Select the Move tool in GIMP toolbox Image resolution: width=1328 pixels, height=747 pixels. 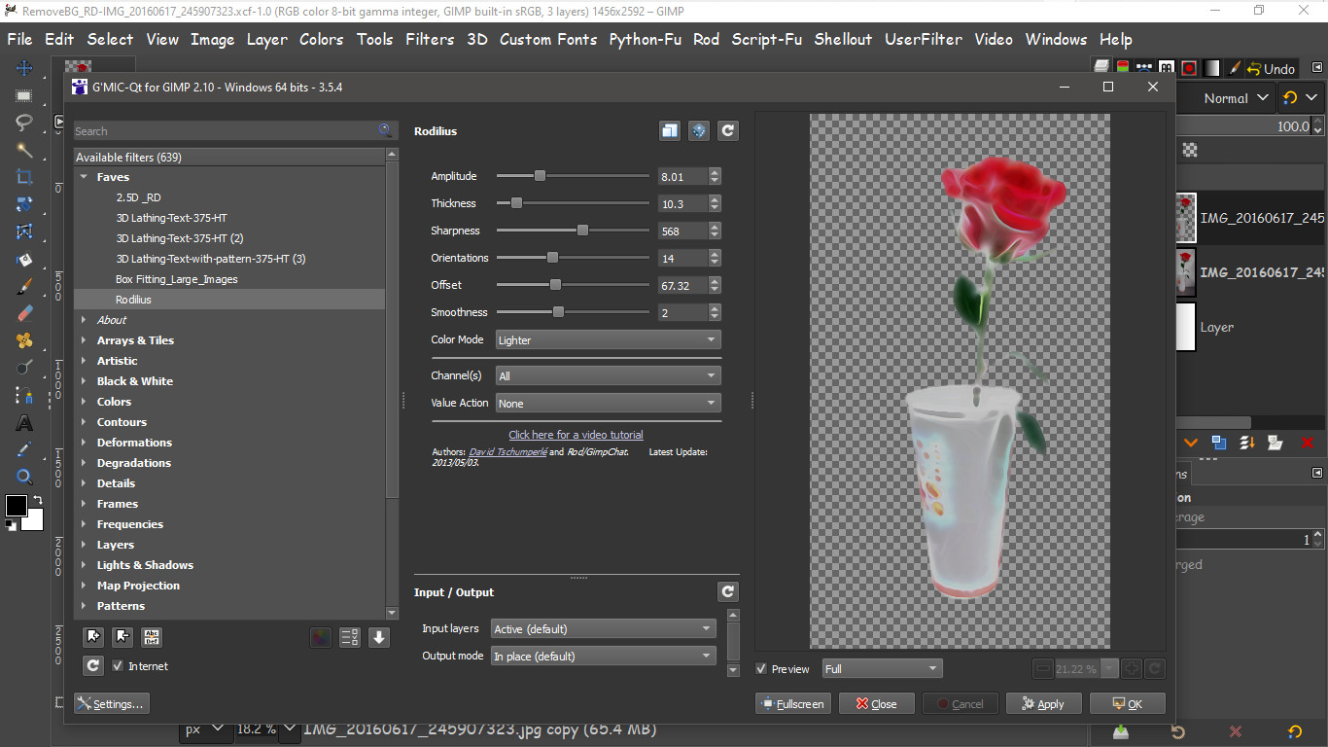pyautogui.click(x=24, y=68)
